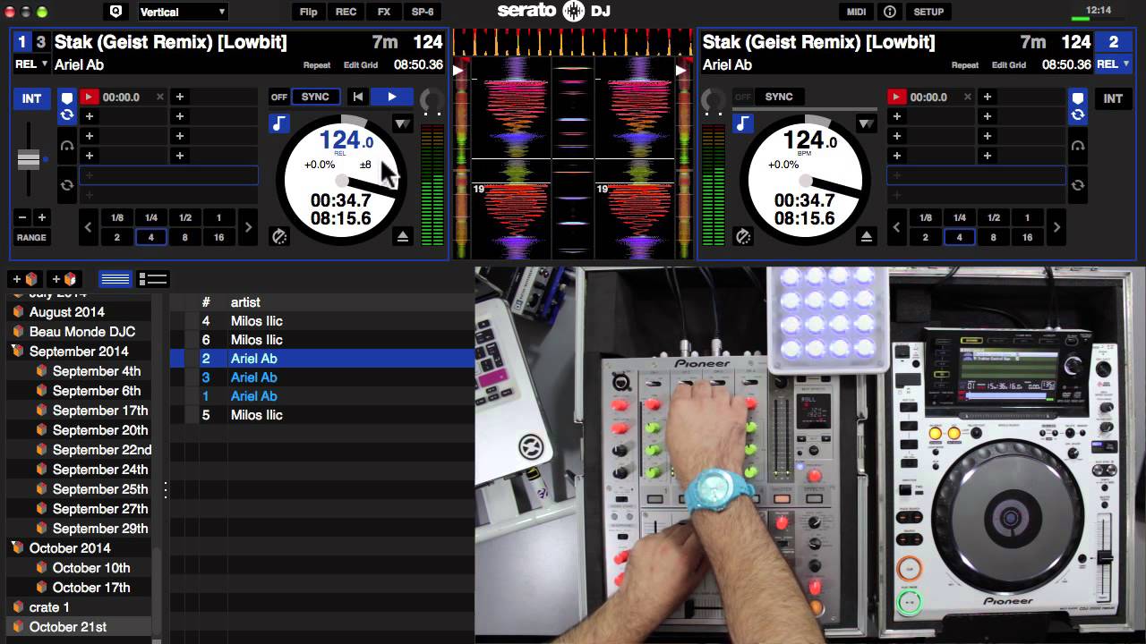1146x644 pixels.
Task: Eject track on left deck
Action: tap(402, 236)
